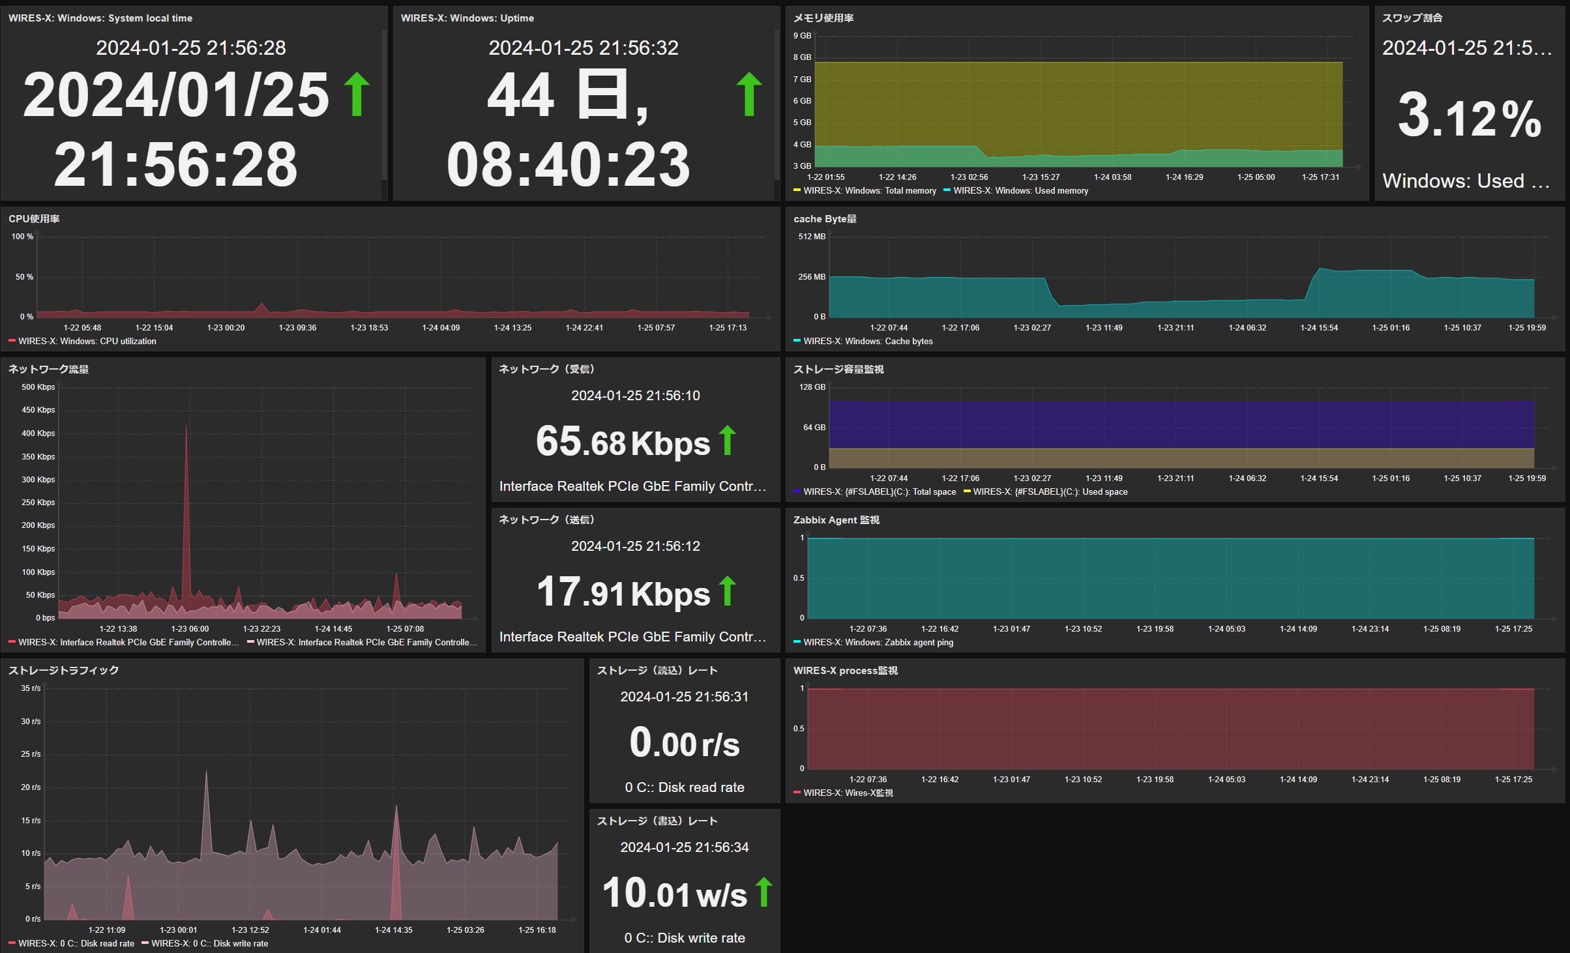Select 'WIRES-X: Windows: System local time' widget title
Image resolution: width=1570 pixels, height=953 pixels.
point(100,18)
